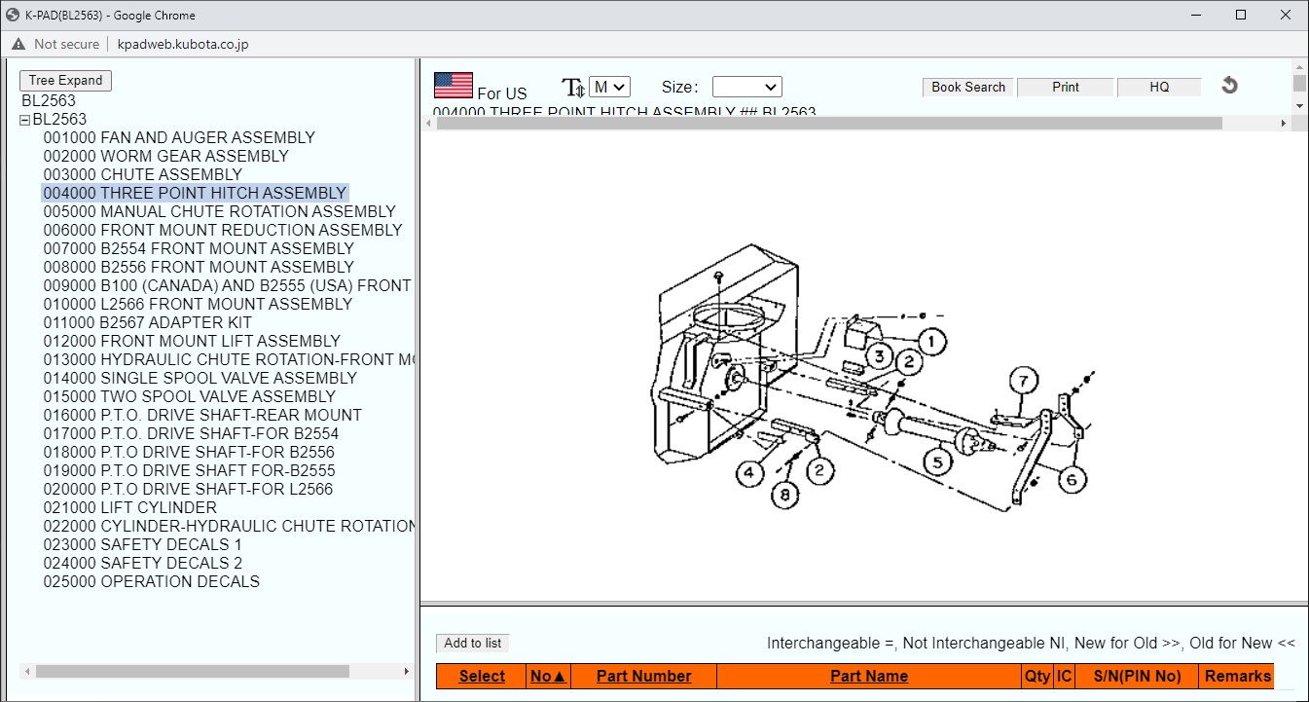Sort by the Part Number column header
This screenshot has width=1309, height=702.
[x=643, y=676]
